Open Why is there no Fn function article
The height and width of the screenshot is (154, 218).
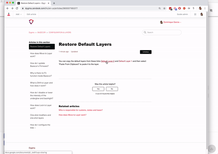41,74
